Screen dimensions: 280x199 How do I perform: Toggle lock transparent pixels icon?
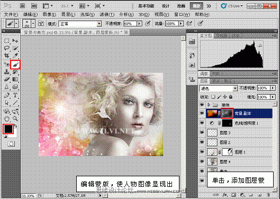(213, 97)
